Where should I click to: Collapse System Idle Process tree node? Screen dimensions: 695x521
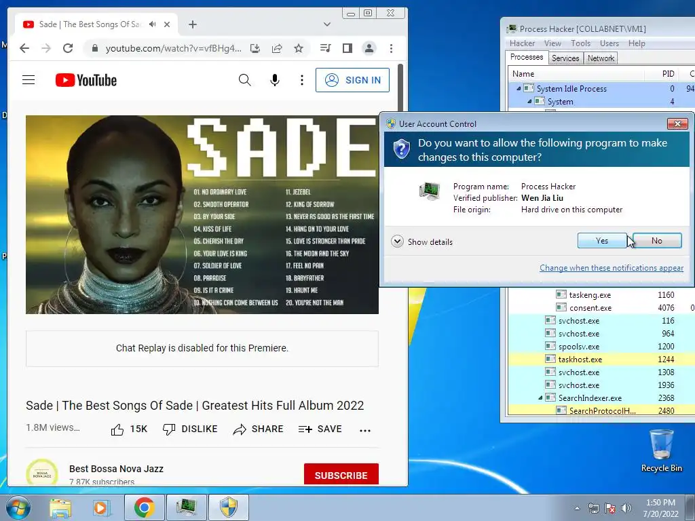coord(519,89)
